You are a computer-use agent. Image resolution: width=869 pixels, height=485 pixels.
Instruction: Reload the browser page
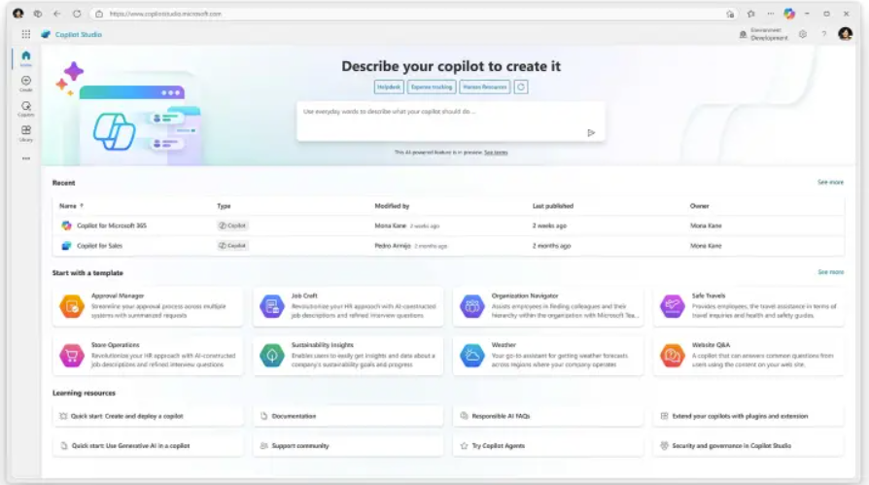[x=77, y=14]
